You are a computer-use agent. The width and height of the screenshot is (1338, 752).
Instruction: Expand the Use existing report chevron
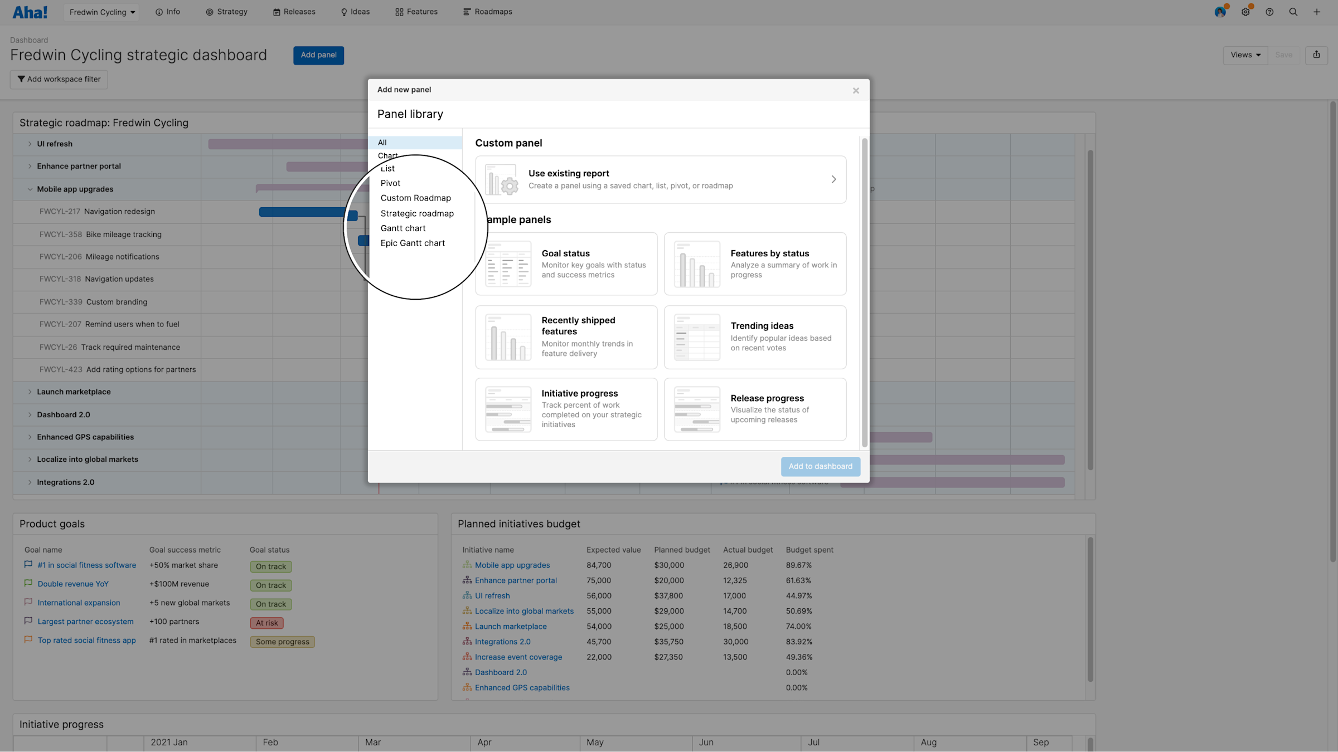click(833, 179)
